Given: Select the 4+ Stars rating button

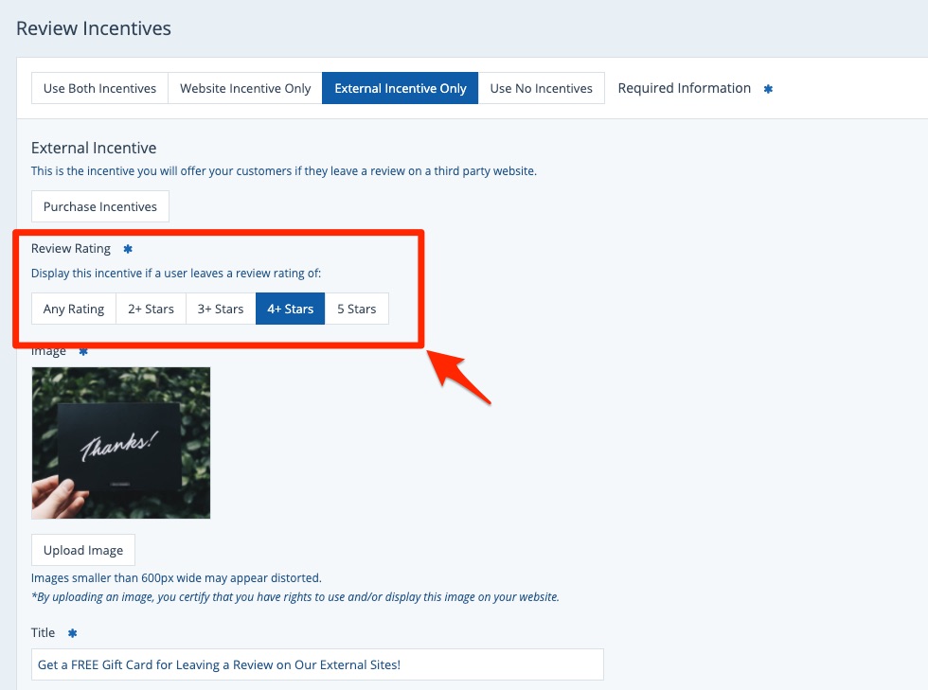Looking at the screenshot, I should pyautogui.click(x=290, y=309).
